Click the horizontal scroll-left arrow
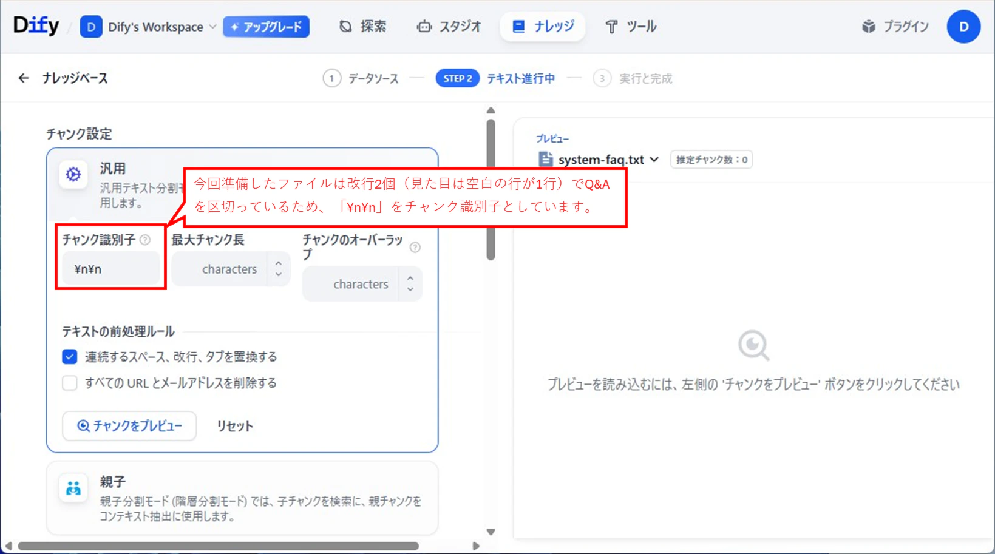This screenshot has height=554, width=995. point(8,546)
